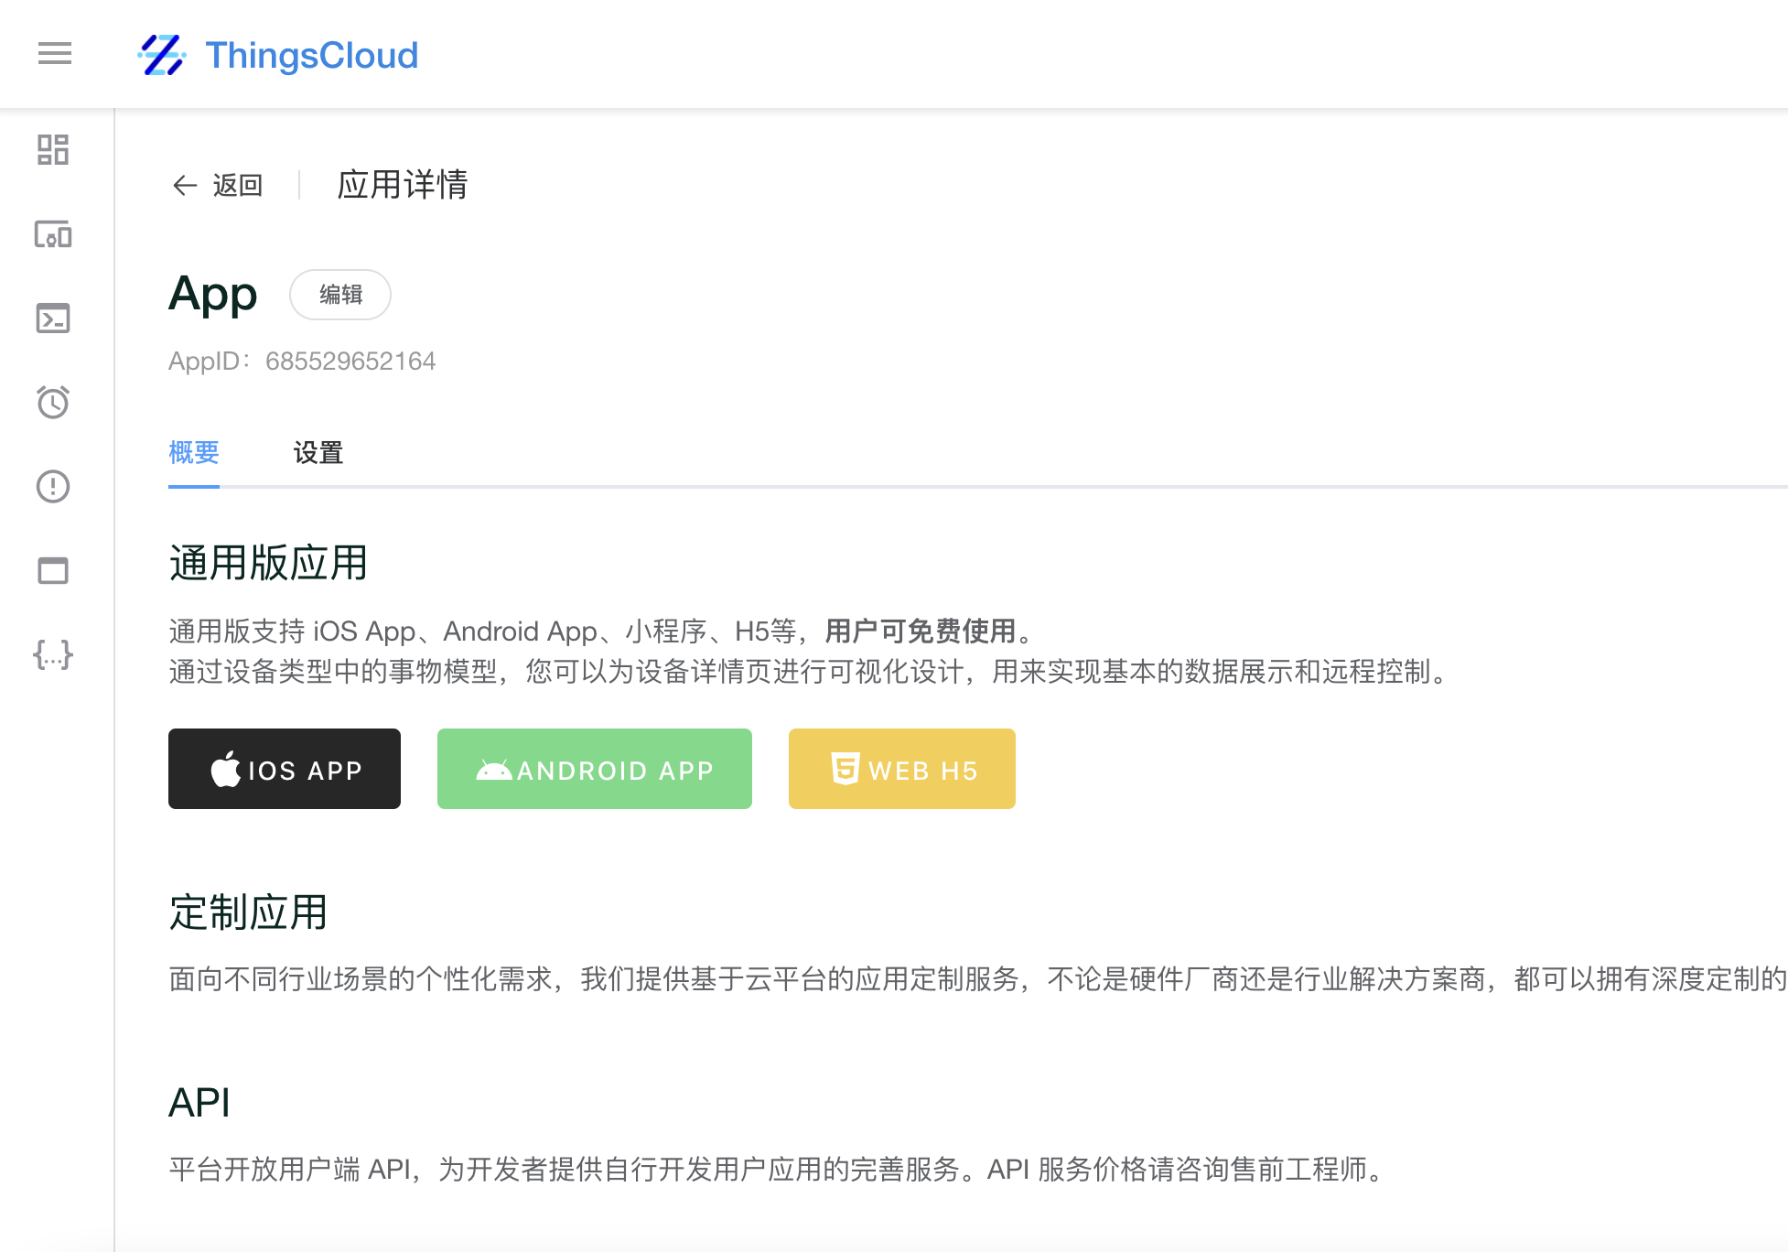
Task: Select the devices icon in the sidebar
Action: tap(52, 235)
